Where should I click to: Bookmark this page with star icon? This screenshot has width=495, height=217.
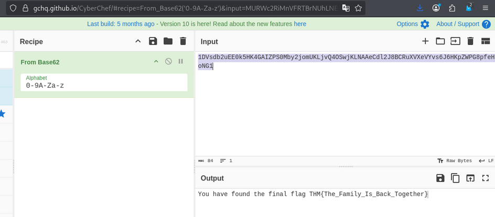[x=358, y=8]
